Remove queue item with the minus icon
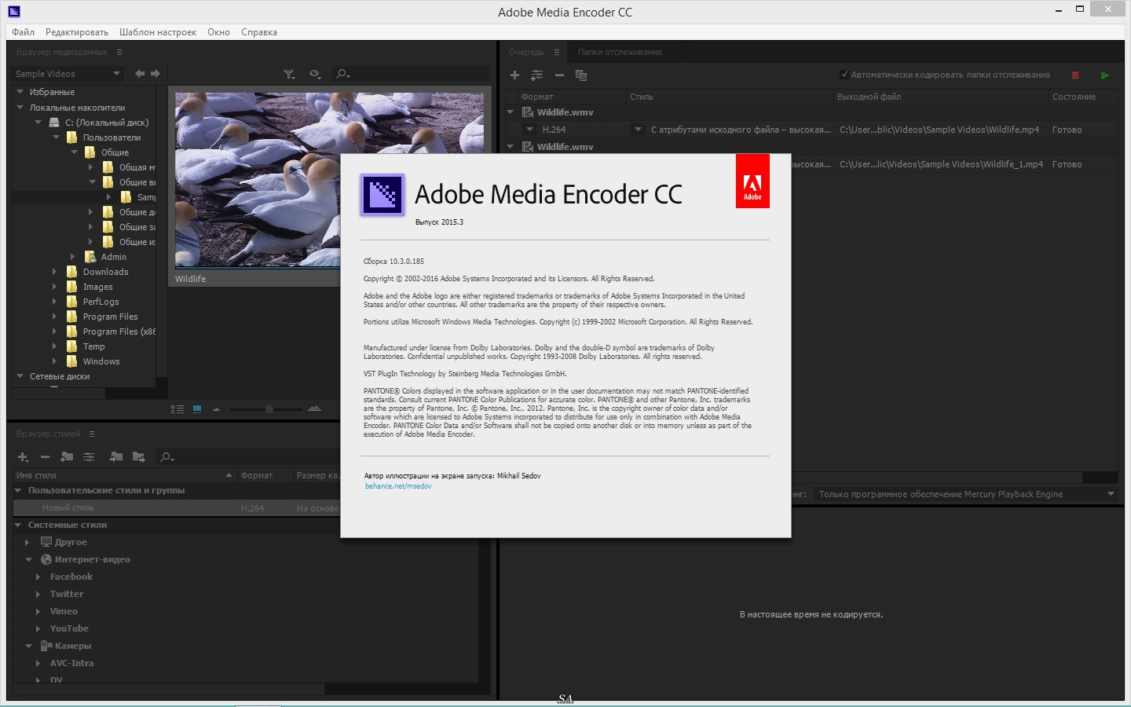The image size is (1131, 707). pos(559,75)
